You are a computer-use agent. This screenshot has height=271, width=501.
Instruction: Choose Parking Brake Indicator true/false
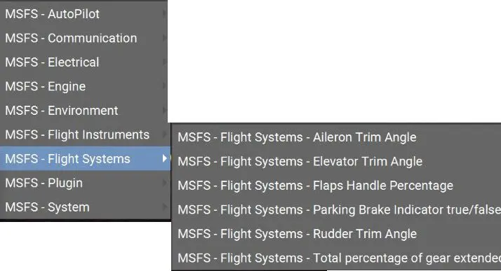click(336, 210)
